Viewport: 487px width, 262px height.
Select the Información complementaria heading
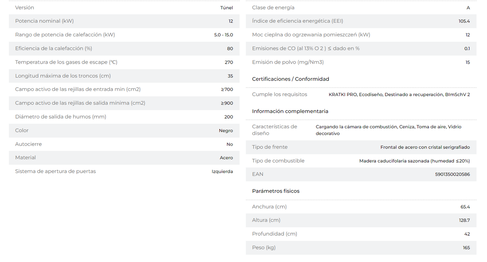[290, 111]
